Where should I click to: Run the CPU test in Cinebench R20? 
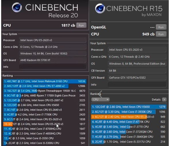pos(81,26)
